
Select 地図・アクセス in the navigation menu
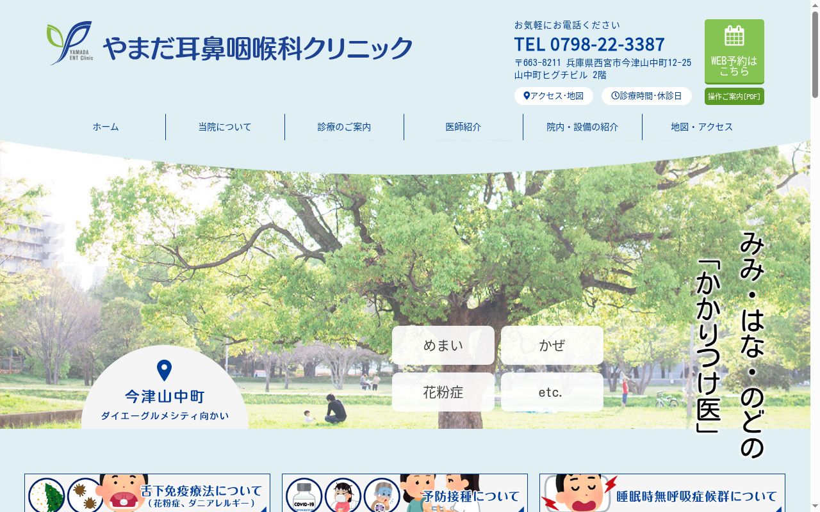click(701, 127)
